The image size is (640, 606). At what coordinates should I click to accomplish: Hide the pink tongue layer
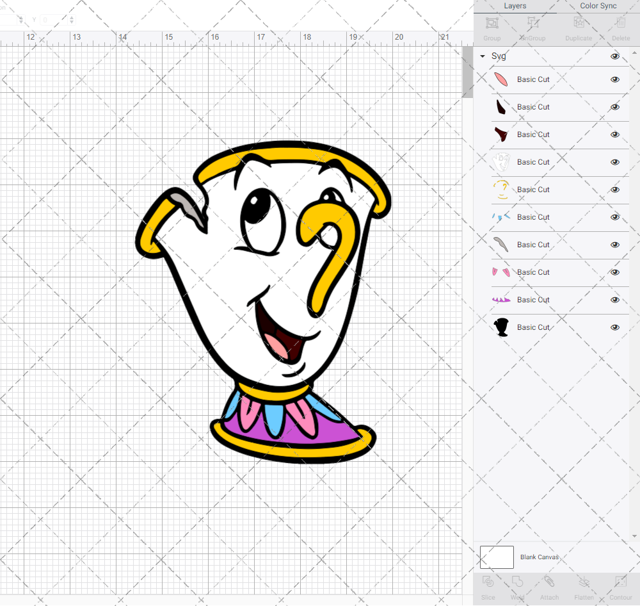pyautogui.click(x=614, y=79)
